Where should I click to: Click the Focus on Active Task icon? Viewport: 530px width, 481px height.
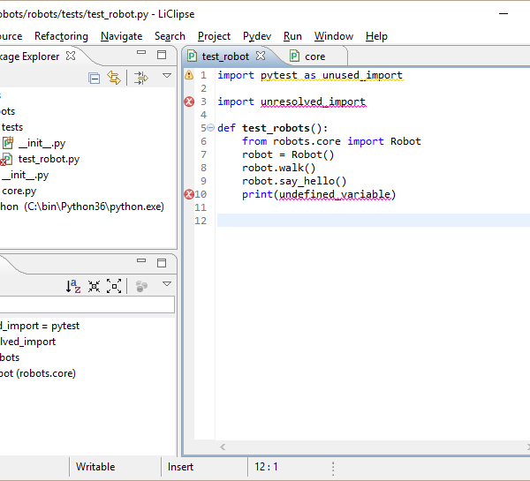tap(141, 78)
